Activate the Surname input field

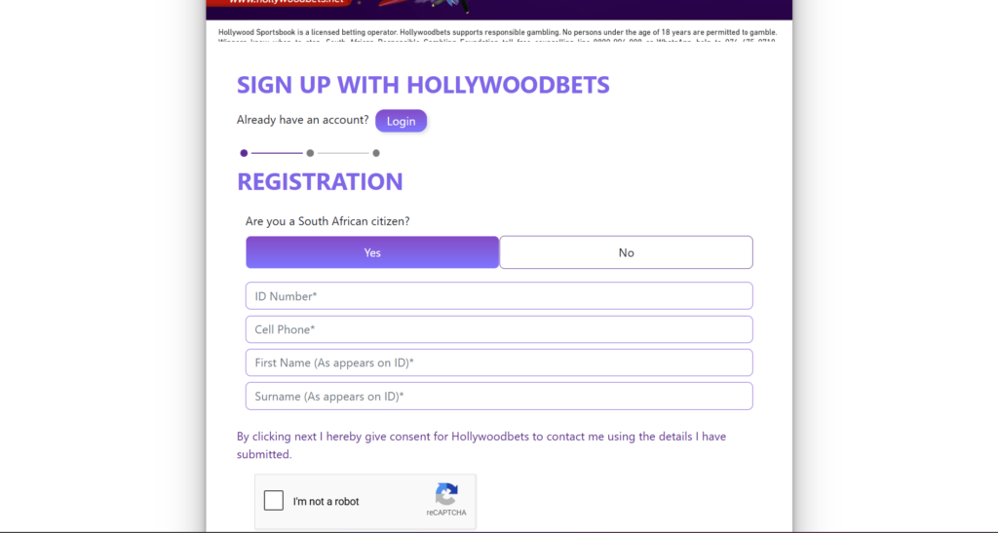coord(499,397)
